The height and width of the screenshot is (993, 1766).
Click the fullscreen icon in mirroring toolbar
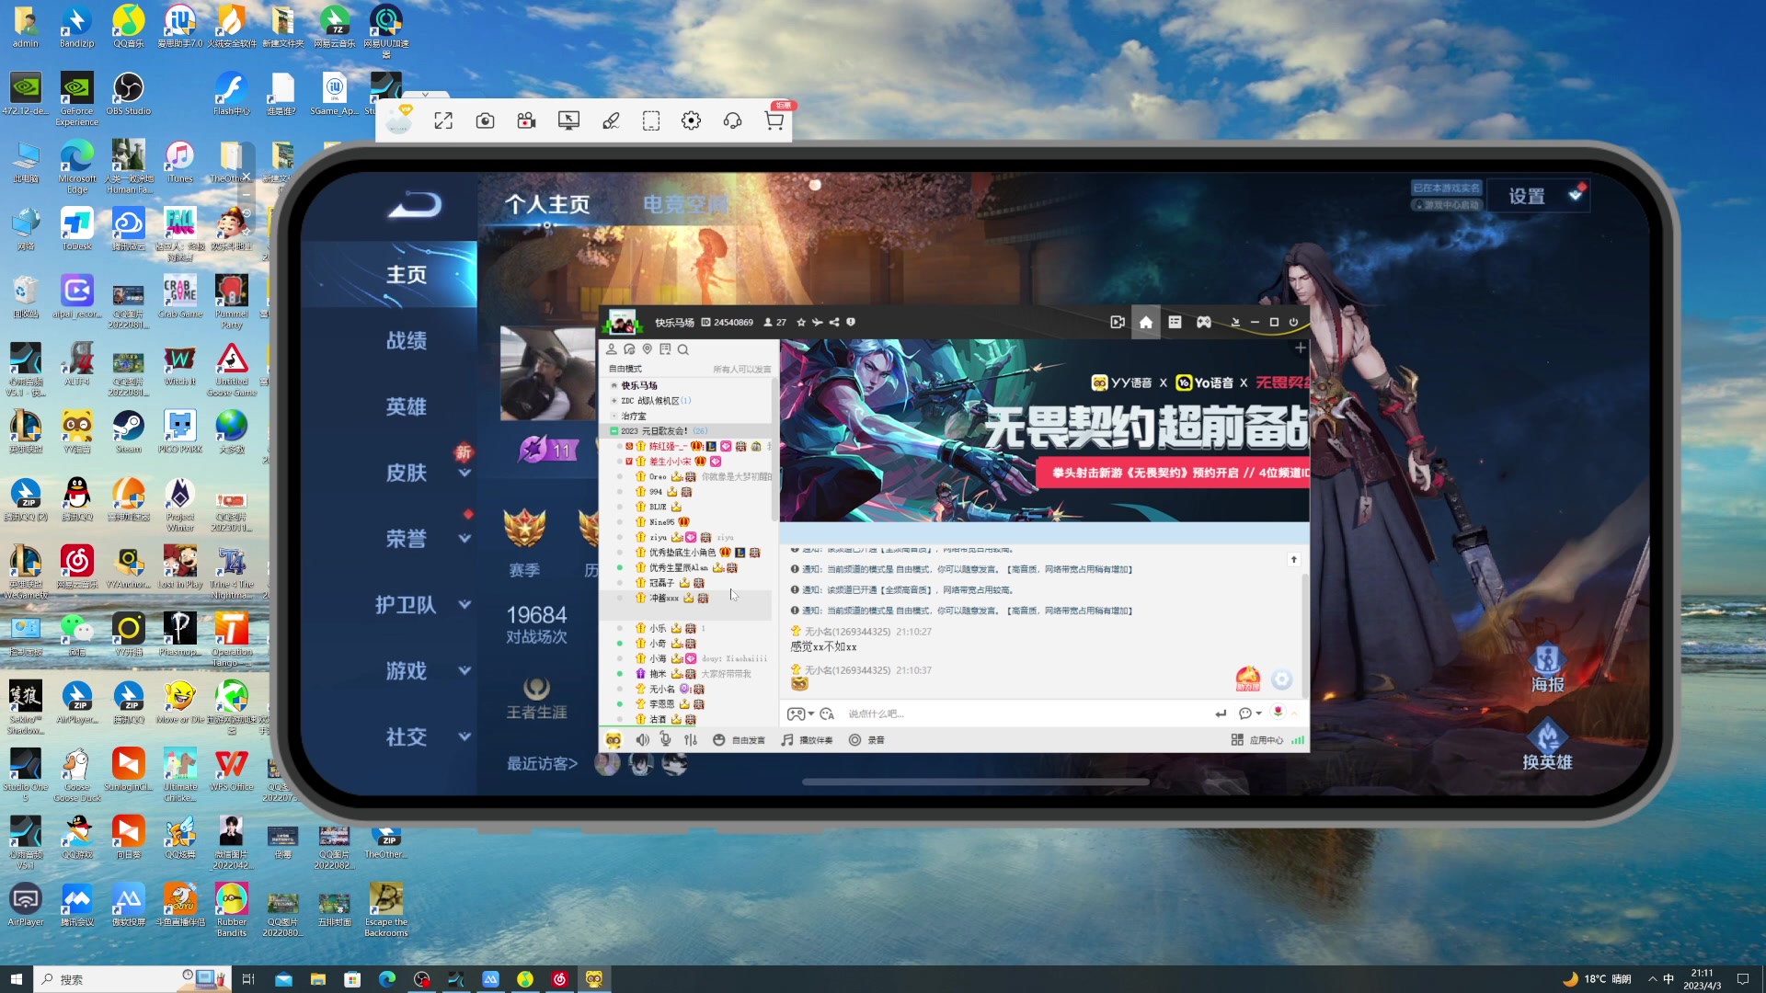(443, 120)
